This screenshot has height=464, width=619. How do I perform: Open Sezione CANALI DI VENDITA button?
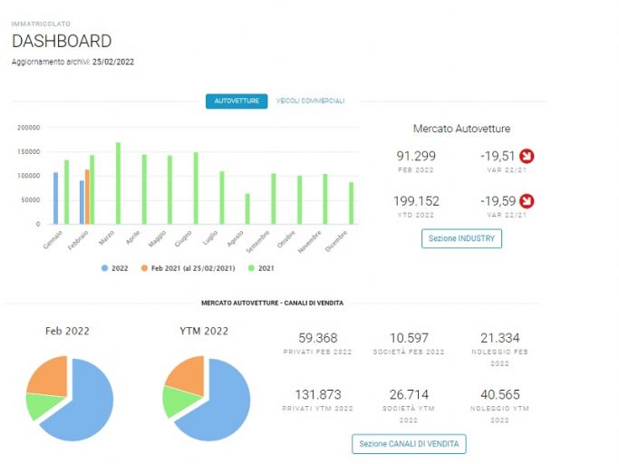409,444
